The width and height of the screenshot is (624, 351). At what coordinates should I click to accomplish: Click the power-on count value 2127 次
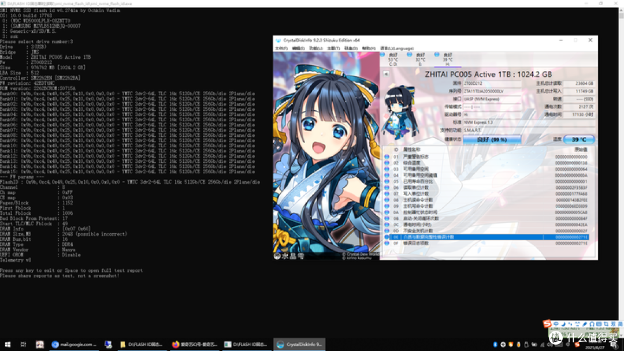pos(579,107)
